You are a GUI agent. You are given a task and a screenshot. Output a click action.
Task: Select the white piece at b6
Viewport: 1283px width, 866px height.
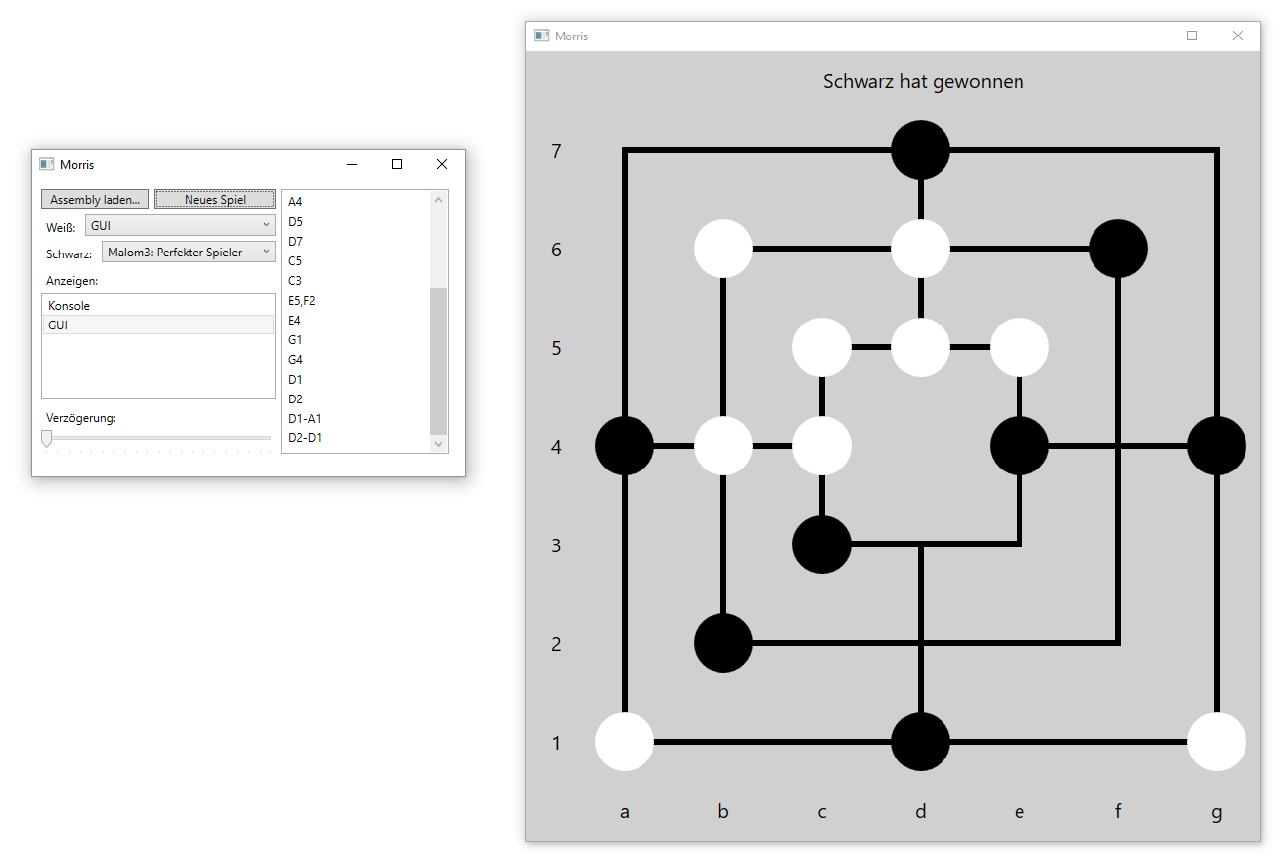723,249
